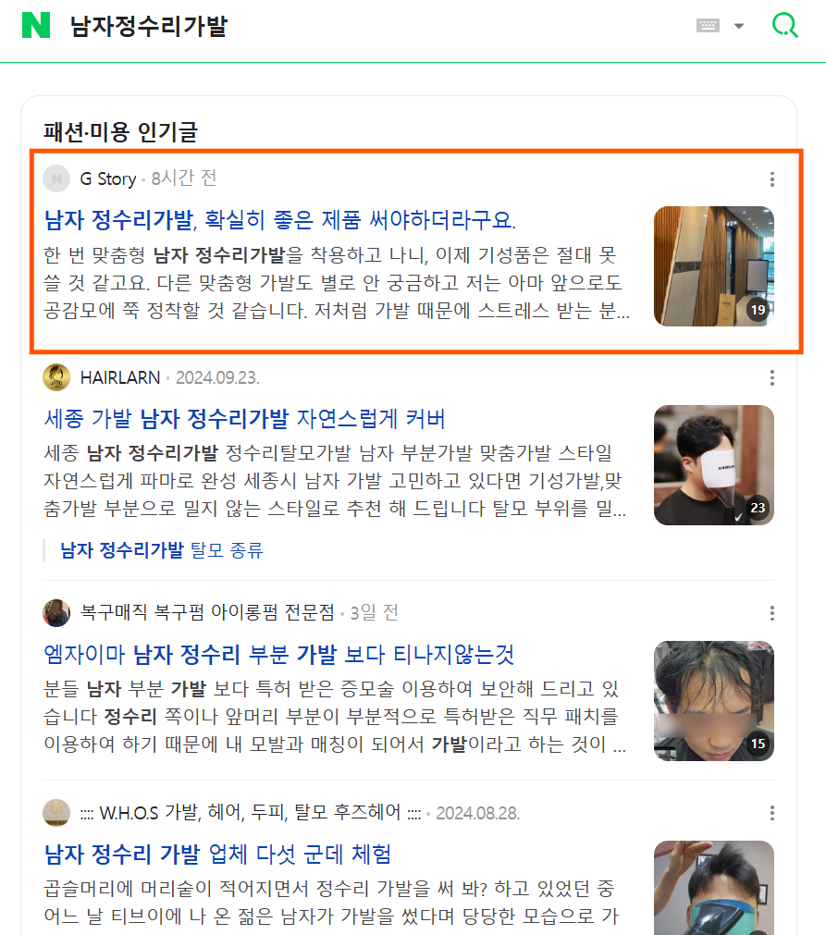
Task: Open post '남자 정수리 가발 업체 다섯 군데 체험'
Action: (217, 854)
